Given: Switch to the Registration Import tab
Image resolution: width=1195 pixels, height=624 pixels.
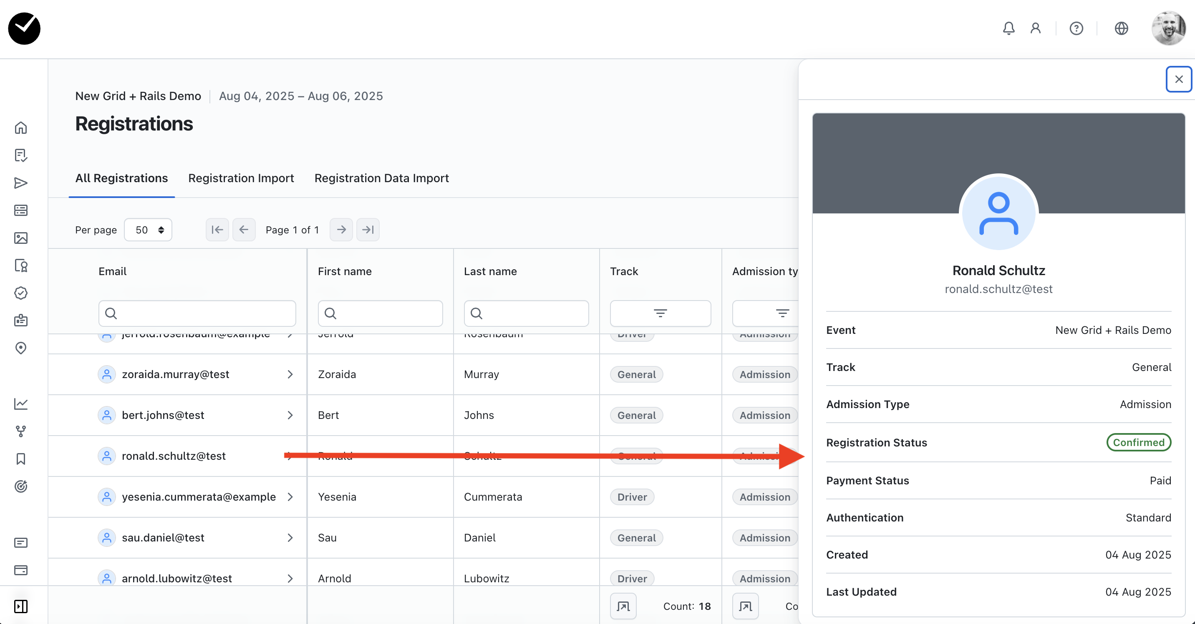Looking at the screenshot, I should click(241, 178).
